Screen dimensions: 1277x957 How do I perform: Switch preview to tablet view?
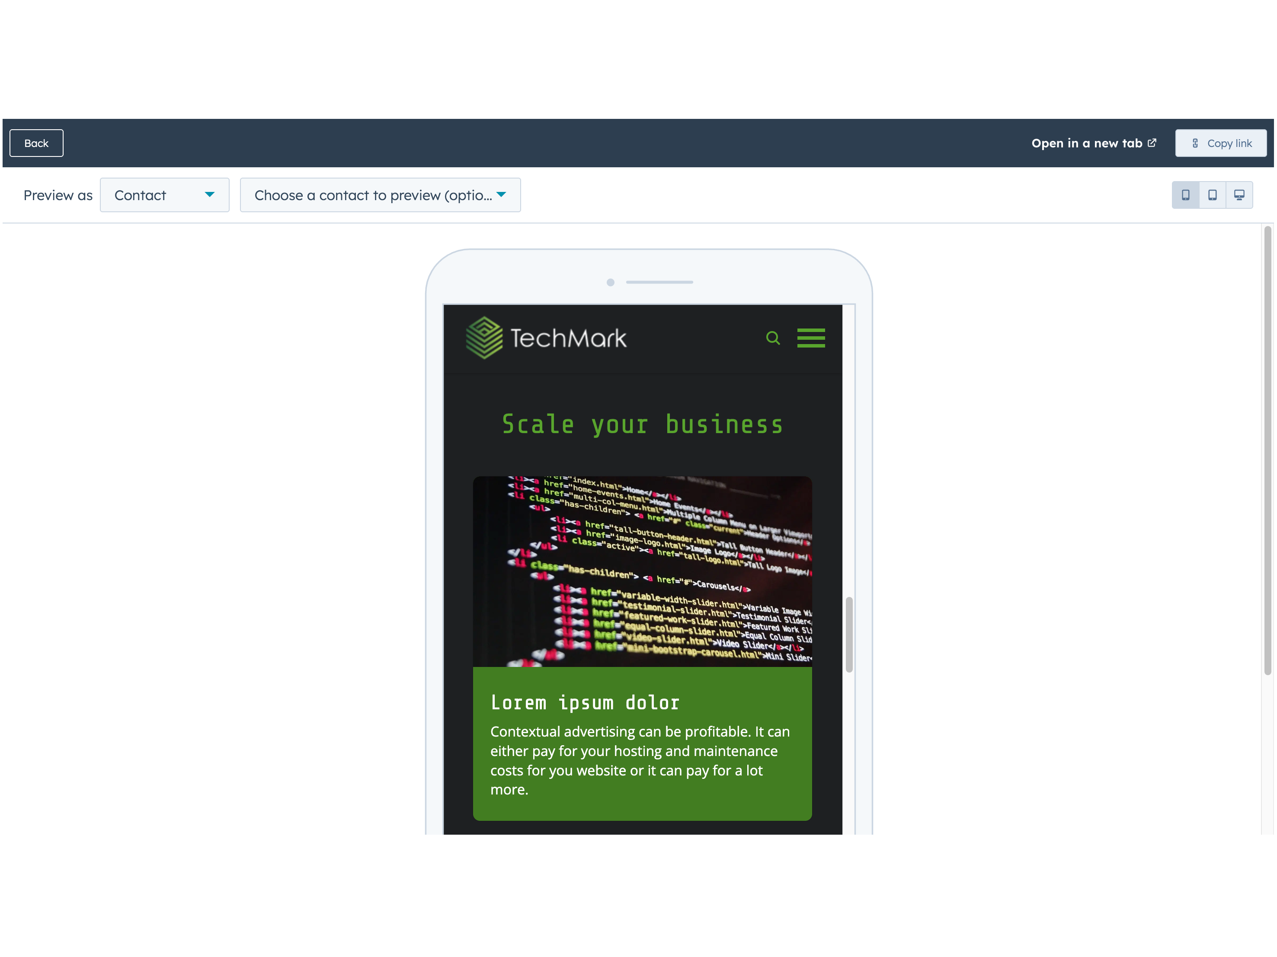1212,195
